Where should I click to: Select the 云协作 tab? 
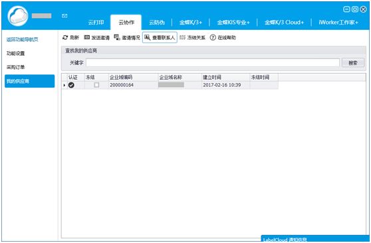pyautogui.click(x=126, y=23)
